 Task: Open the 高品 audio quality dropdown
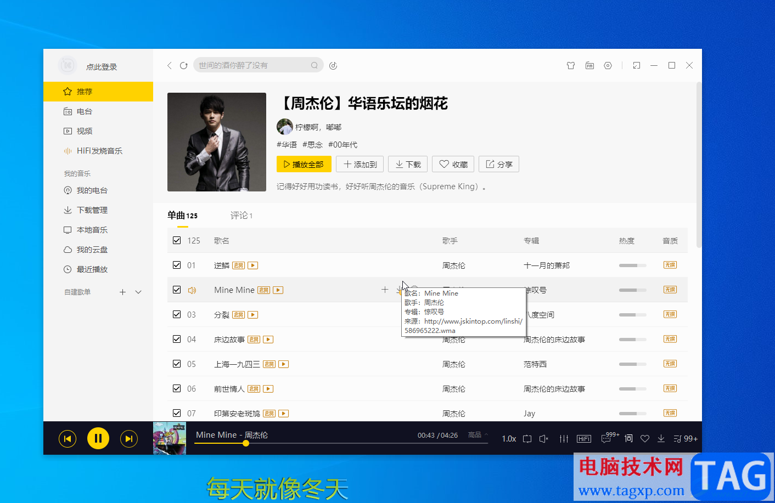coord(478,435)
